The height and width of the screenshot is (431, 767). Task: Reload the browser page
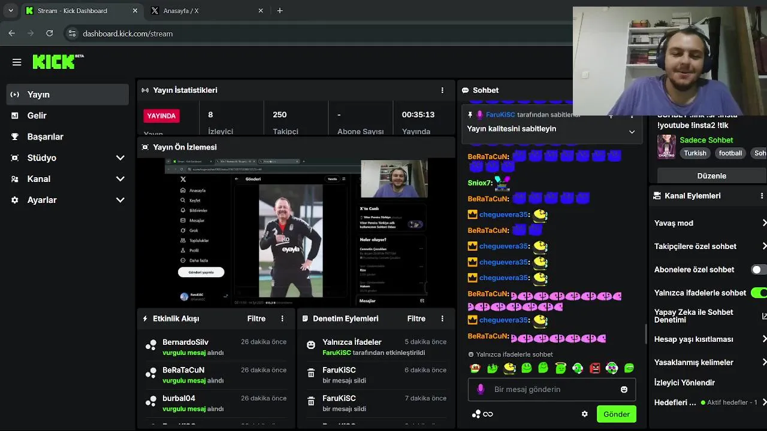point(50,34)
